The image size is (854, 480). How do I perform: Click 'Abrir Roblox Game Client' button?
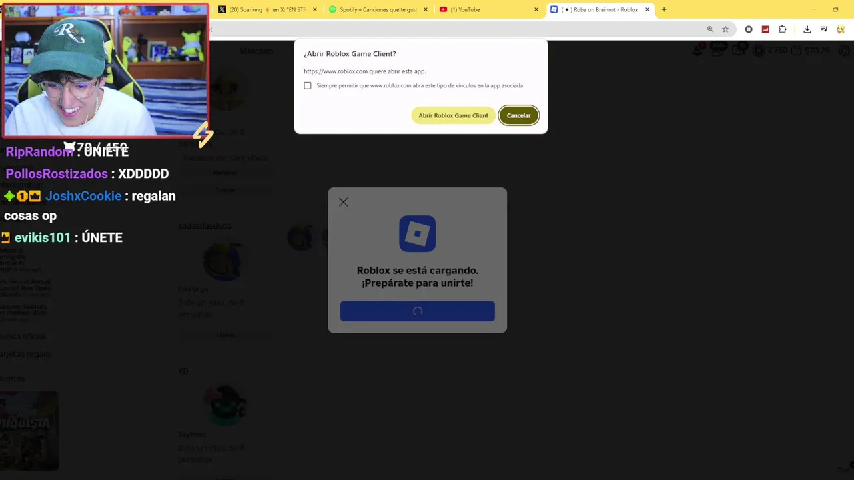453,115
